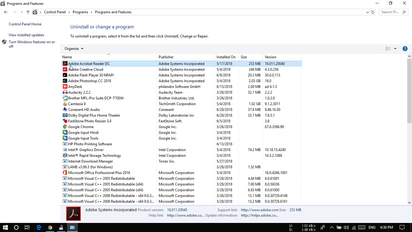Select the Camtasia 9 program icon
The height and width of the screenshot is (232, 412).
point(65,104)
